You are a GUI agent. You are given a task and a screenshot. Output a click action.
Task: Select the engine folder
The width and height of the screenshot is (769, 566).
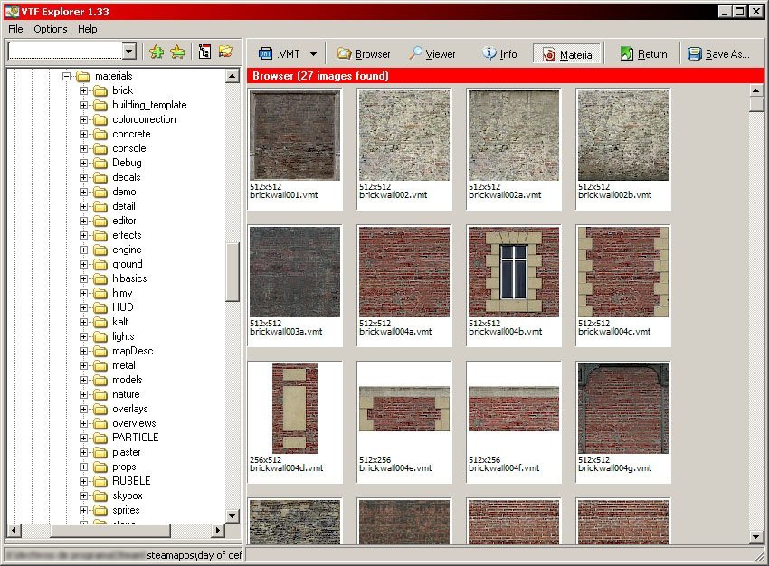click(x=127, y=250)
